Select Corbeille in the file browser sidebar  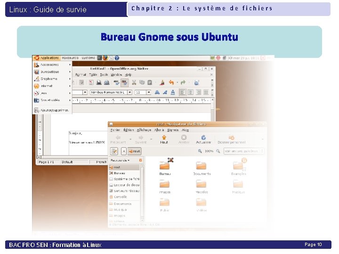(x=124, y=197)
